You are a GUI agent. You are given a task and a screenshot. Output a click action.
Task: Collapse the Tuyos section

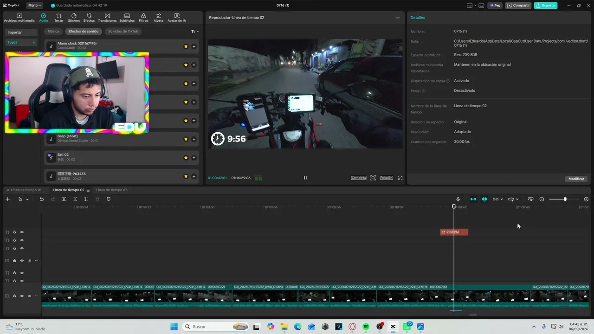tap(33, 42)
